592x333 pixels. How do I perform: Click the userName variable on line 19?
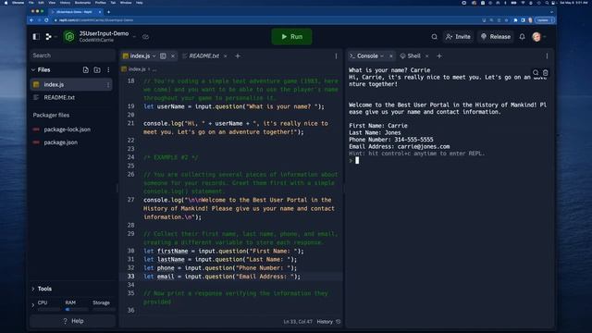point(170,106)
